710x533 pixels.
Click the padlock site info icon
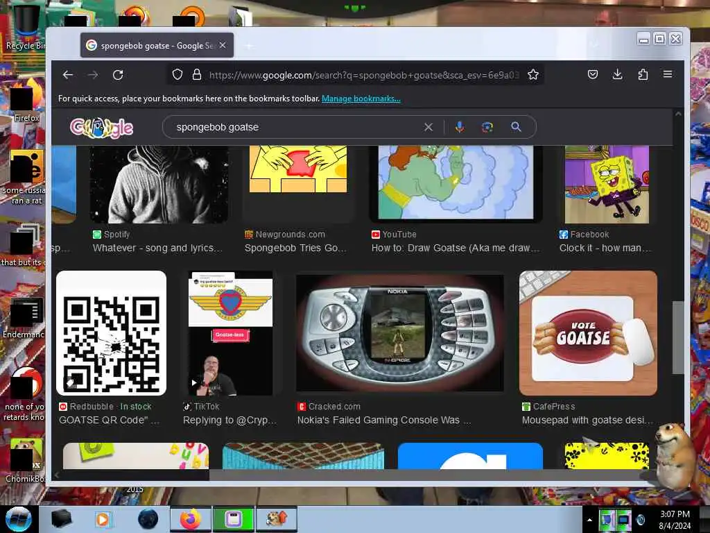tap(196, 74)
